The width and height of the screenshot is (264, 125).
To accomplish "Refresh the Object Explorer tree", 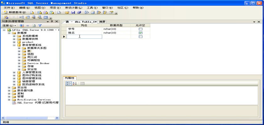I will pyautogui.click(x=34, y=26).
